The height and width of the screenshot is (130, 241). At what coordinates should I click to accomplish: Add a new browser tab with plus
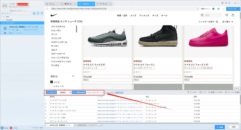114,4
